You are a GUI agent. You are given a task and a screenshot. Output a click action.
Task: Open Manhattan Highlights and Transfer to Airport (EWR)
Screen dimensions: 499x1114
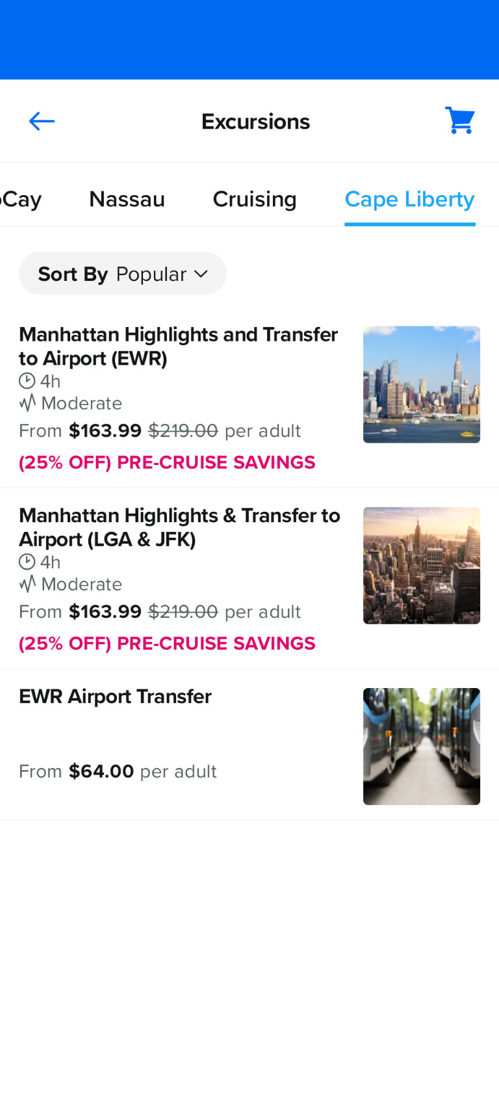tap(178, 346)
